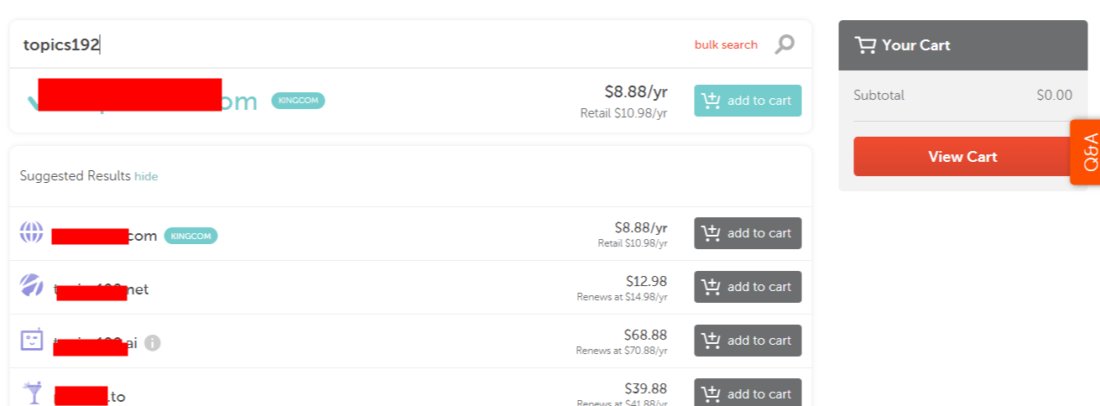
Task: Add the suggested .com domain to cart
Action: tap(748, 233)
